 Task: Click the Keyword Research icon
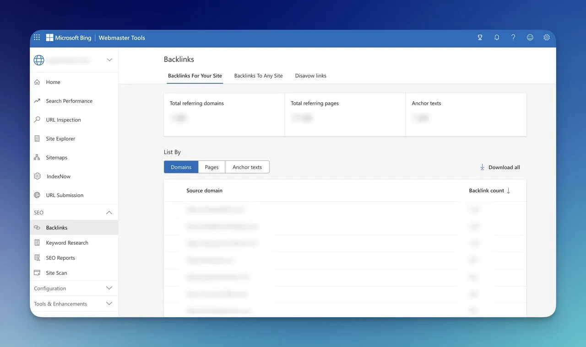point(37,243)
